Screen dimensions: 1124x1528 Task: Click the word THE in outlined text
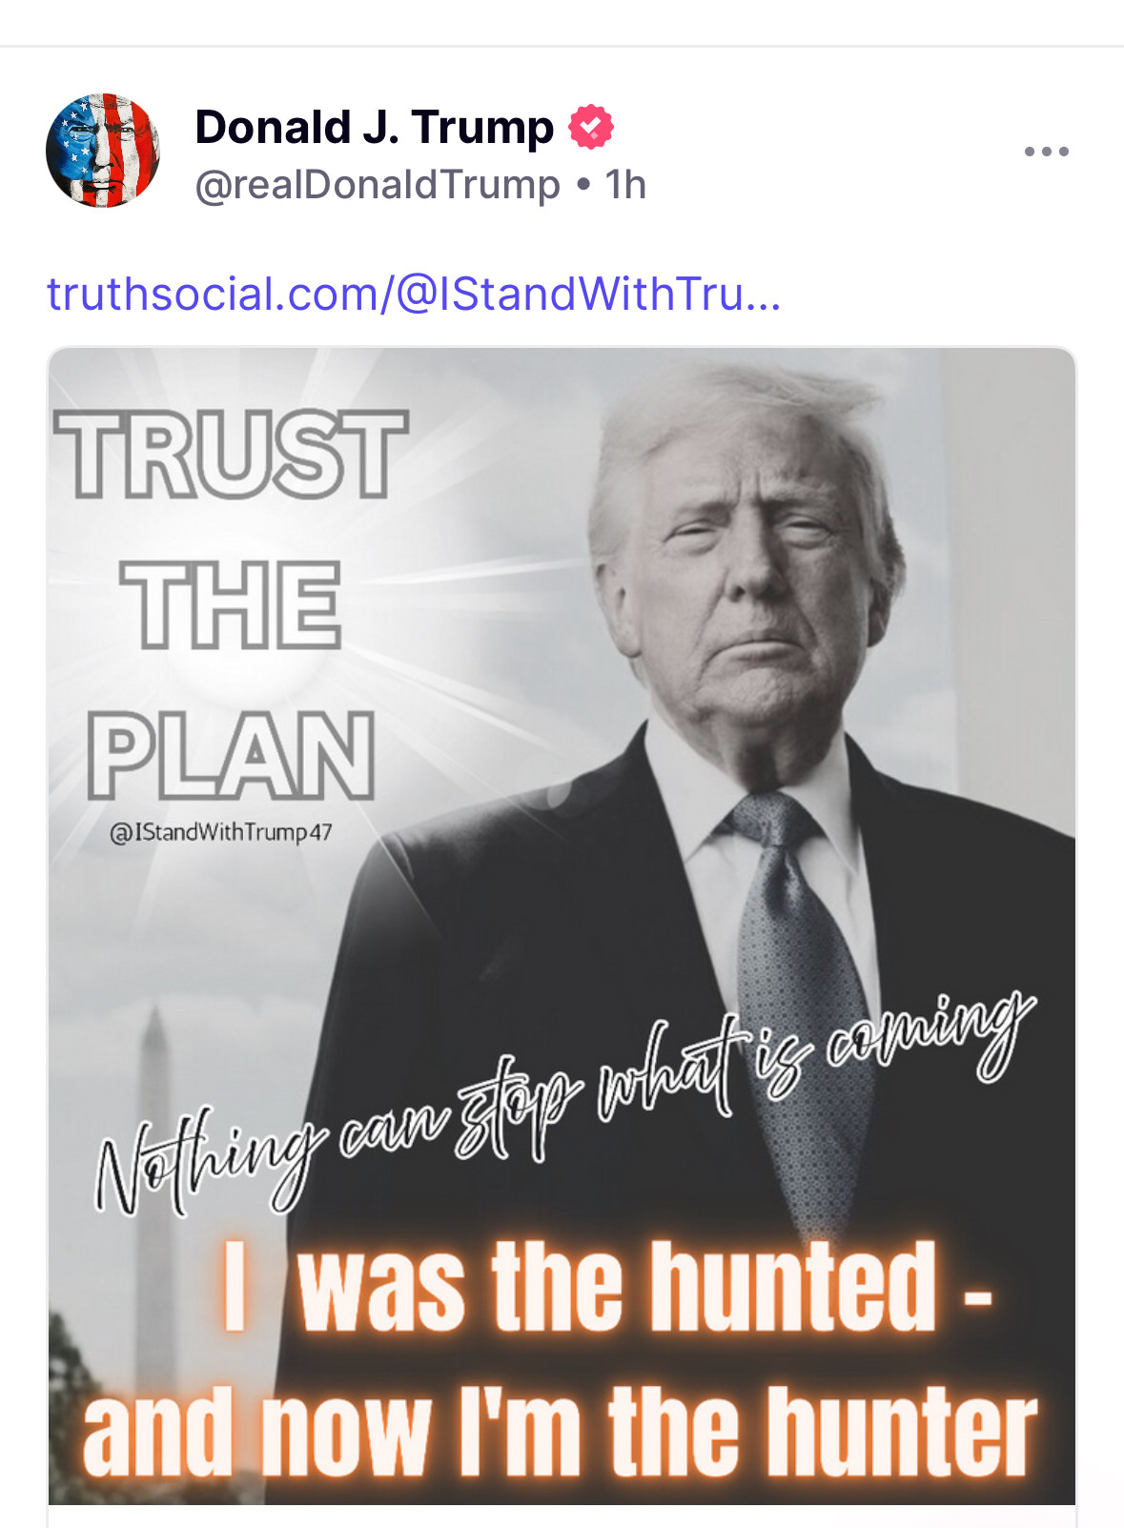coord(231,605)
